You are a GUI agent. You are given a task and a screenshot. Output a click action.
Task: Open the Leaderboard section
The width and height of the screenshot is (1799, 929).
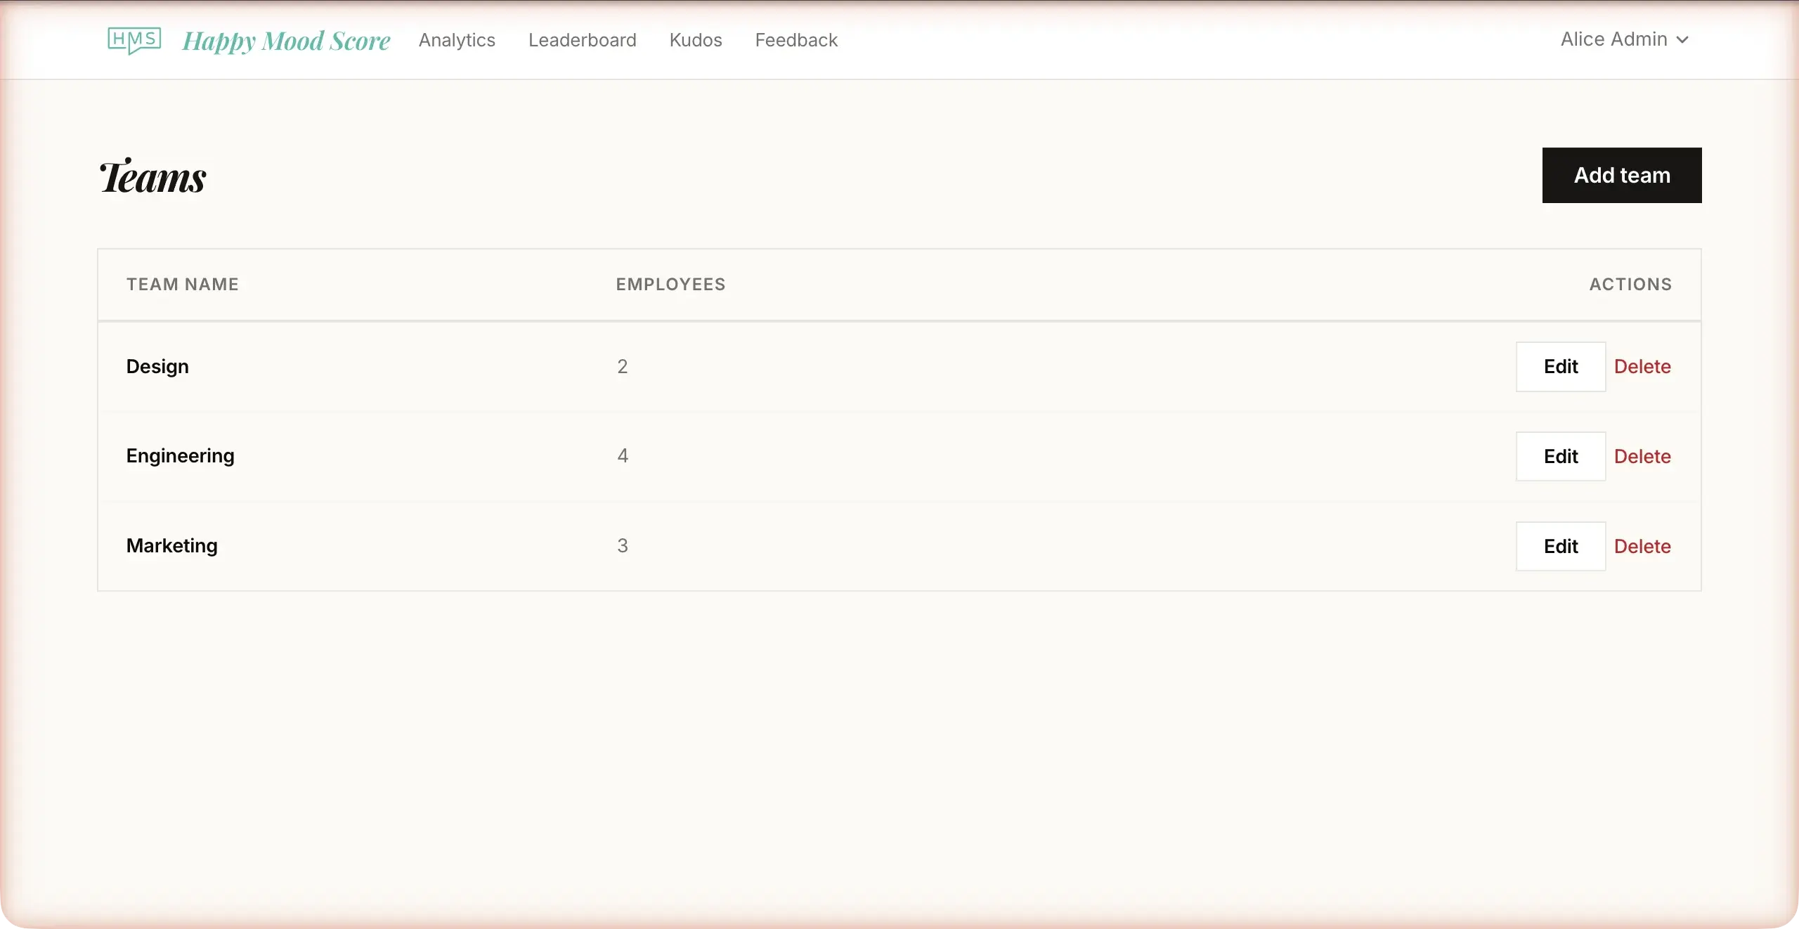pos(582,40)
